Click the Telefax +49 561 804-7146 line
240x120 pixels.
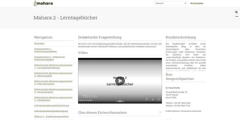[178, 105]
